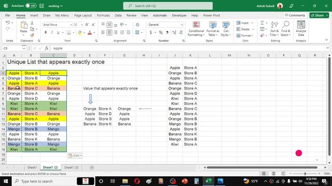
Task: Click the Undo arrow icon
Action: [x=8, y=23]
